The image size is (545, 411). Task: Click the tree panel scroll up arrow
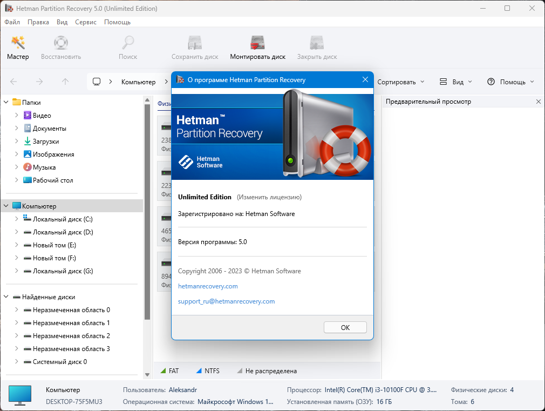pyautogui.click(x=147, y=100)
